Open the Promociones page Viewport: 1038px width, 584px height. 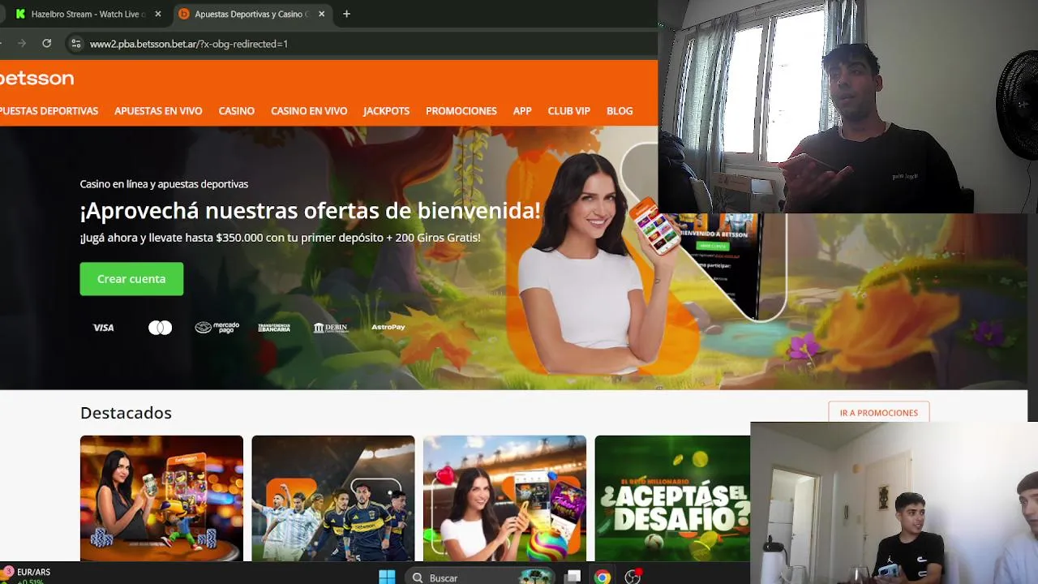click(x=461, y=111)
